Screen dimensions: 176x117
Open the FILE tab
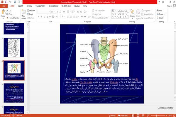point(4,6)
